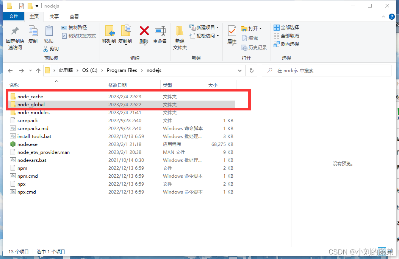The height and width of the screenshot is (259, 399).
Task: Click 此电脑 in the address bar
Action: [66, 70]
